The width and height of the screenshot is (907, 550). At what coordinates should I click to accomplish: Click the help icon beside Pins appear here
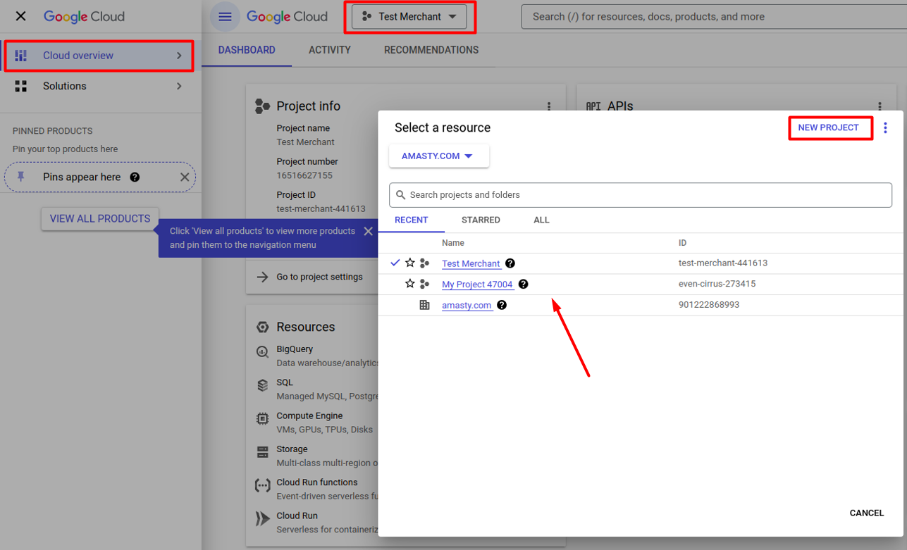135,177
